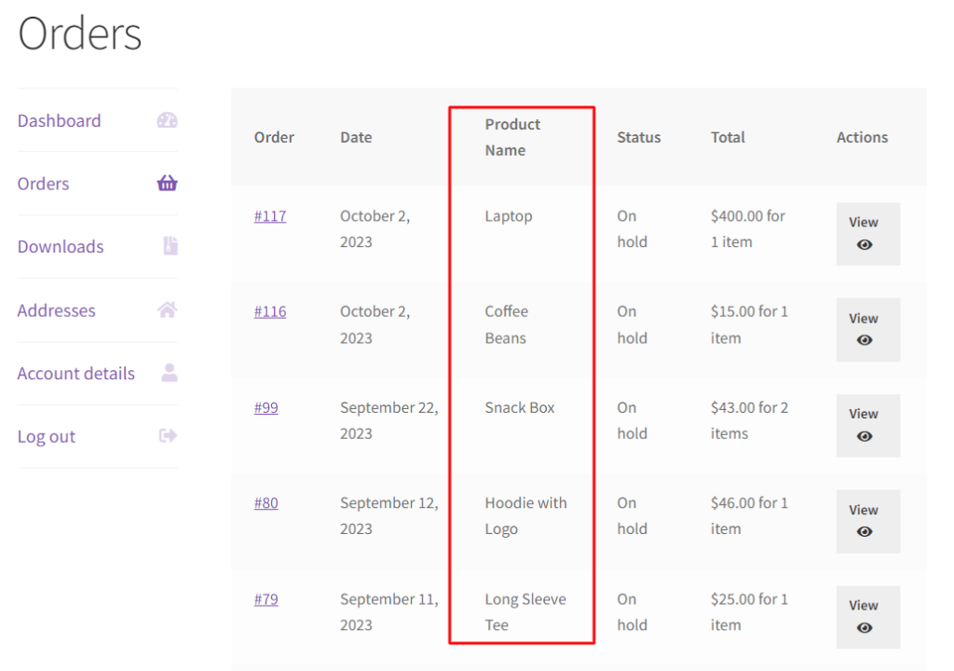This screenshot has height=671, width=954.
Task: Click the Log out arrow icon
Action: (x=168, y=435)
